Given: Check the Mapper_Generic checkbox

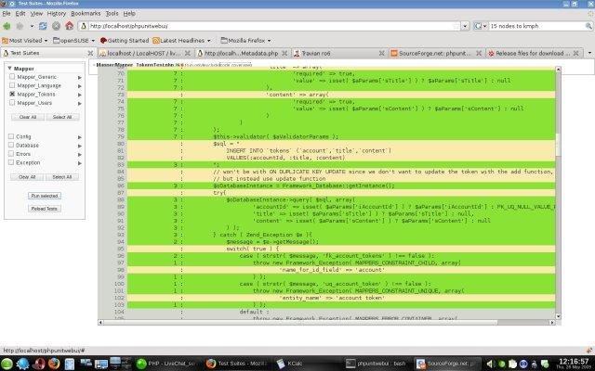Looking at the screenshot, I should 12,76.
